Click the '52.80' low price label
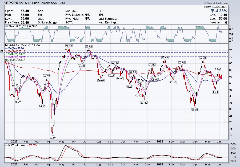This screenshot has width=240, height=167. pos(173,82)
